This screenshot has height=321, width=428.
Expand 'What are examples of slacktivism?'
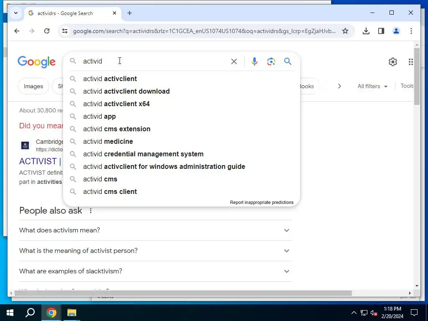(x=155, y=271)
